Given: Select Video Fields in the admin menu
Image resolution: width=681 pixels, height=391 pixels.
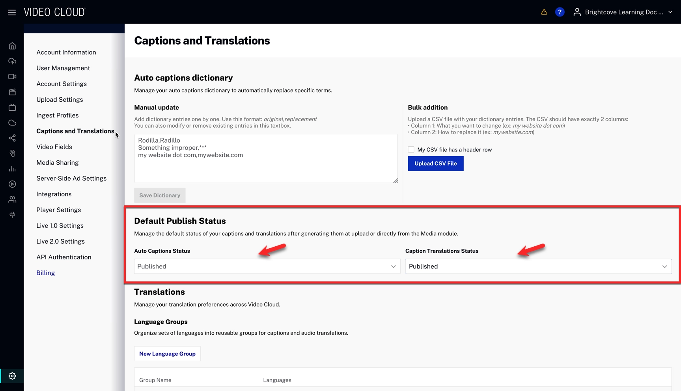Looking at the screenshot, I should [x=54, y=147].
